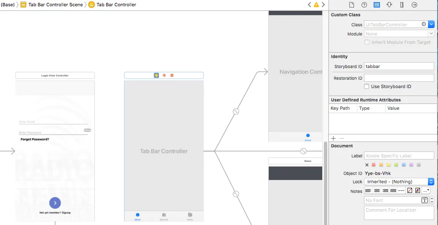Click Exit icon in scene dock
Image resolution: width=438 pixels, height=225 pixels.
pyautogui.click(x=172, y=76)
